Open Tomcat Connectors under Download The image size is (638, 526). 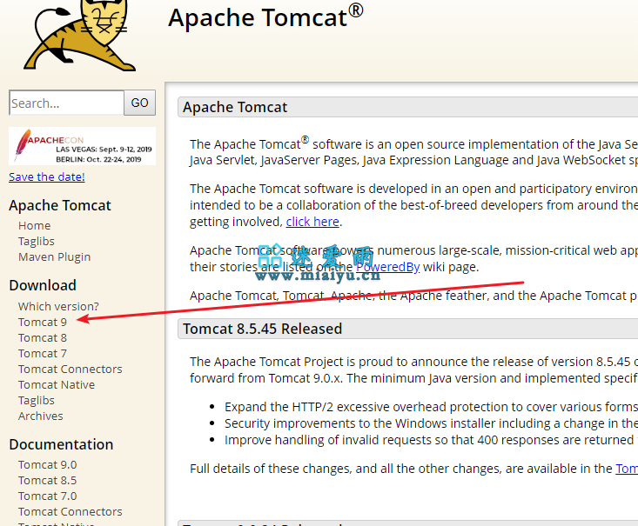click(x=70, y=370)
